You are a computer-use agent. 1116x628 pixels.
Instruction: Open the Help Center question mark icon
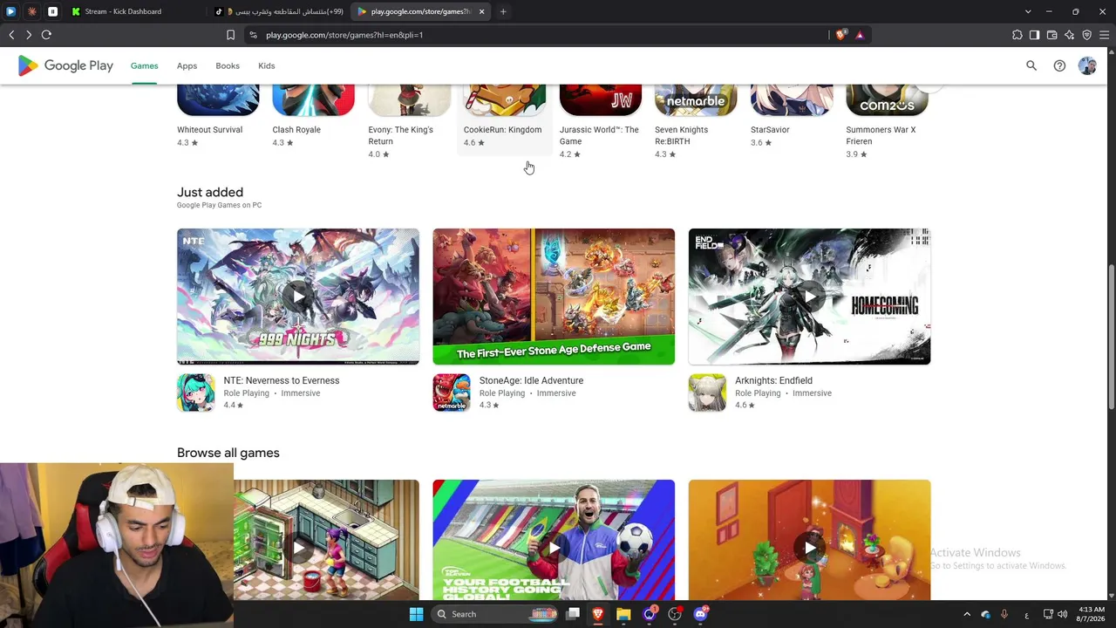tap(1059, 65)
